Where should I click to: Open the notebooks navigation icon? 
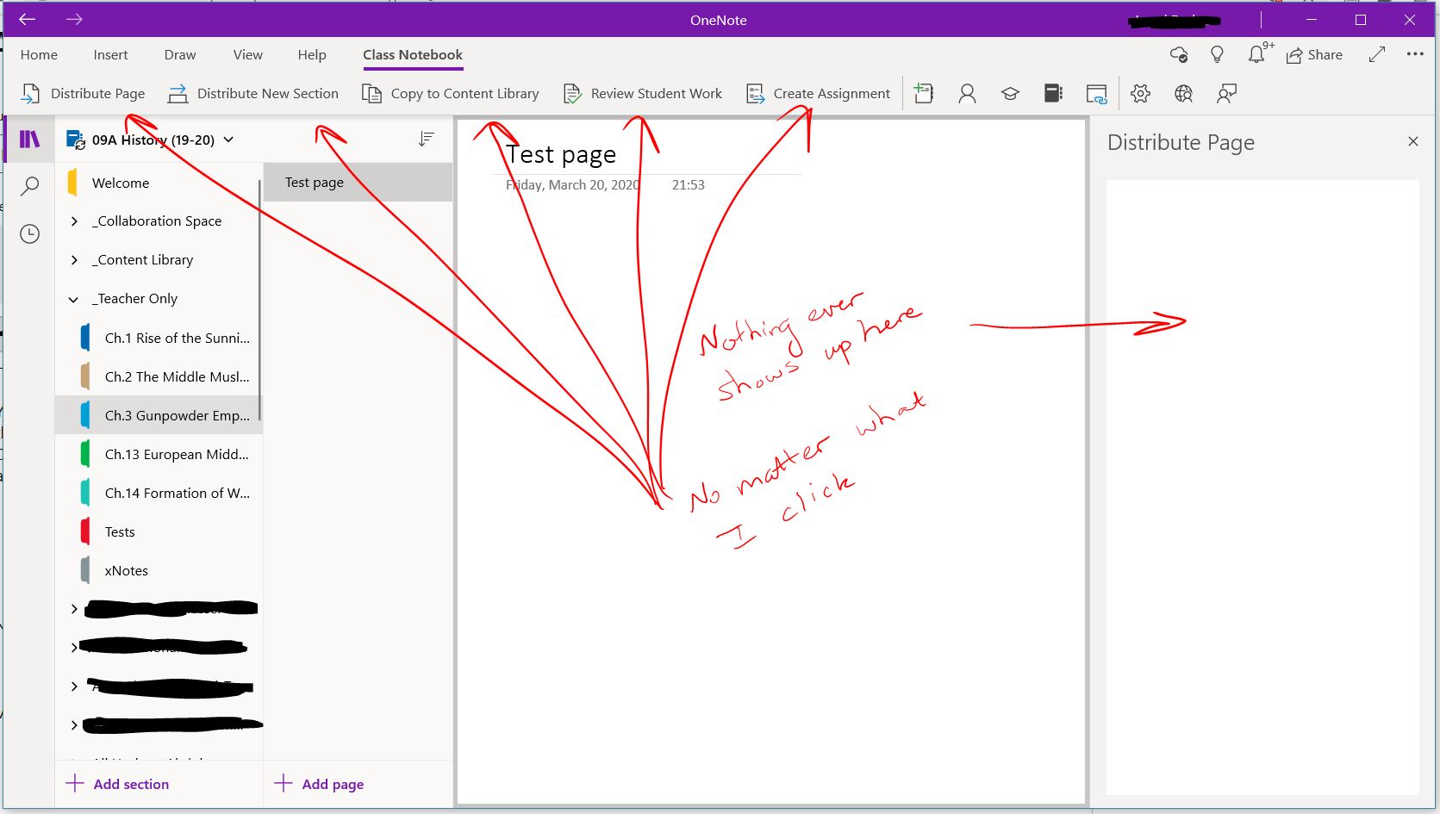29,139
